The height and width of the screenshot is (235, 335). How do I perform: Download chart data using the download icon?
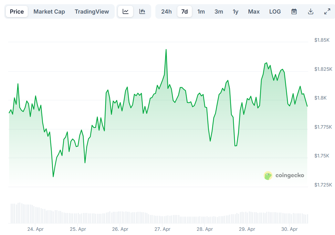[310, 11]
